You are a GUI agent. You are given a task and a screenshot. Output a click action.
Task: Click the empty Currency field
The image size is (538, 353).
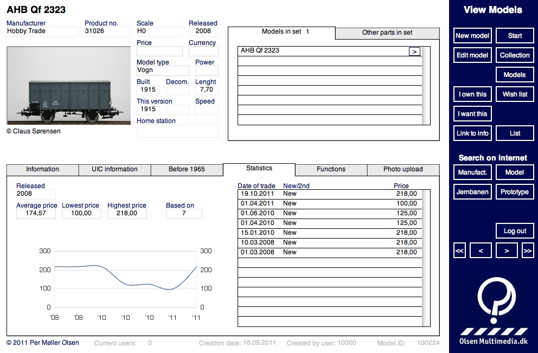pos(203,51)
